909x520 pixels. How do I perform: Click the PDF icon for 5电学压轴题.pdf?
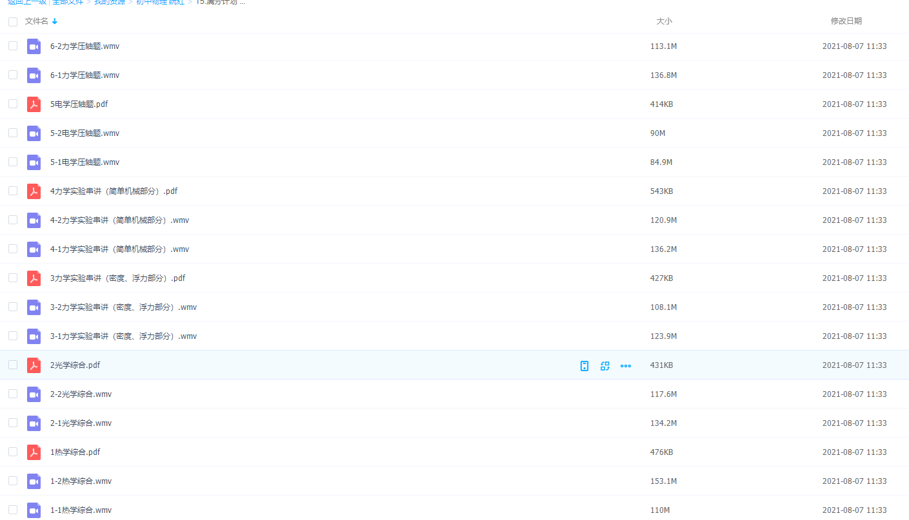pos(34,104)
